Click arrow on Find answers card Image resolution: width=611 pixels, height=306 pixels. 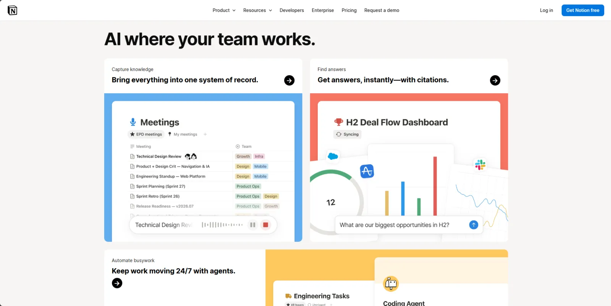tap(495, 80)
